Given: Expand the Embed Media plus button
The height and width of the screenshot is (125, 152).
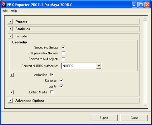Looking at the screenshot, I should point(12,92).
